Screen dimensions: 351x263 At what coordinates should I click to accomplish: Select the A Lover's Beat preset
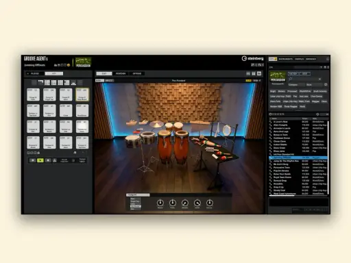(x=298, y=122)
